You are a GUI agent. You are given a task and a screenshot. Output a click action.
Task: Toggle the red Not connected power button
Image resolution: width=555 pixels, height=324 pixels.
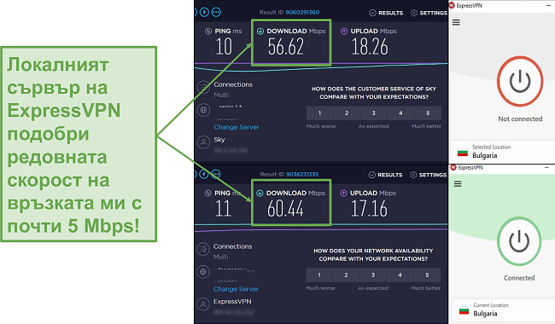520,81
